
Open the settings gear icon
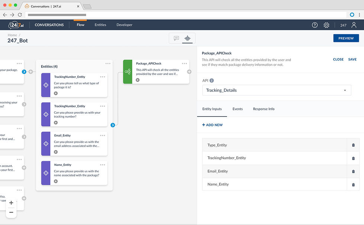pos(326,25)
